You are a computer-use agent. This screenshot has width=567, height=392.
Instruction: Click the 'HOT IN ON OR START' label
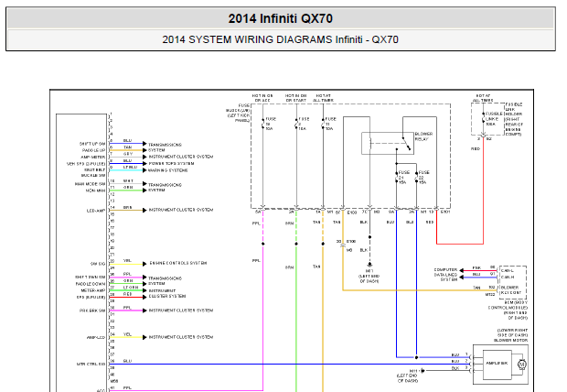(295, 98)
